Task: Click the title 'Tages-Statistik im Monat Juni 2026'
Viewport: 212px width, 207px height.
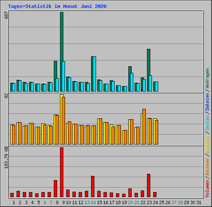Action: (57, 6)
